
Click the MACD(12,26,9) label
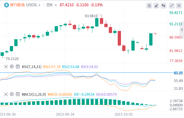[34, 94]
